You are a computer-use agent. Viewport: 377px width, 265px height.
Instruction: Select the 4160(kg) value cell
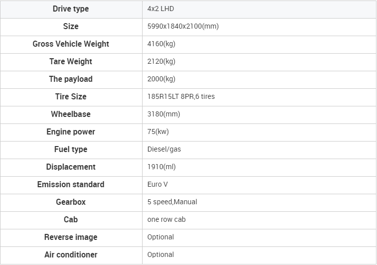tap(259, 45)
